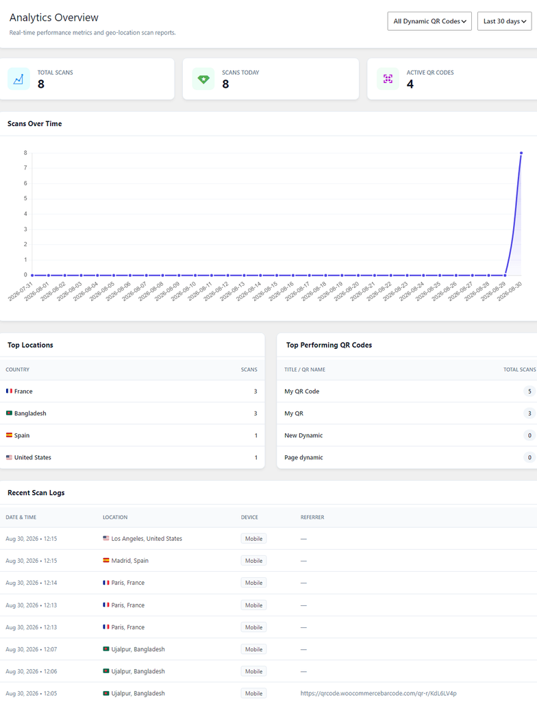Click the Total Scans column header

pyautogui.click(x=519, y=370)
